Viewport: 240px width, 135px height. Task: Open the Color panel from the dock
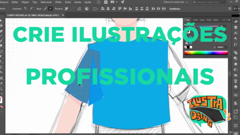pyautogui.click(x=236, y=22)
